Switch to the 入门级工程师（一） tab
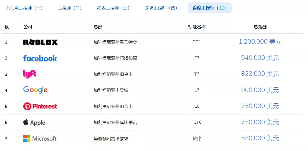The image size is (308, 151). click(24, 8)
